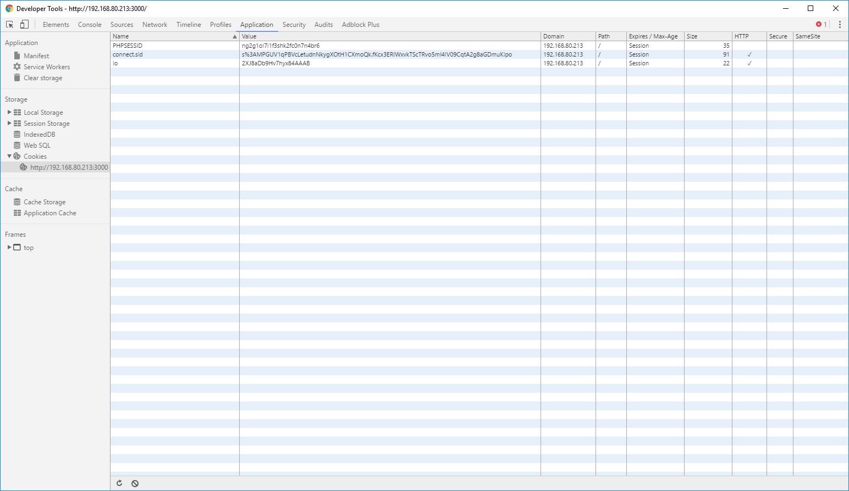Open Clear storage in the sidebar
The image size is (849, 491).
pos(43,78)
